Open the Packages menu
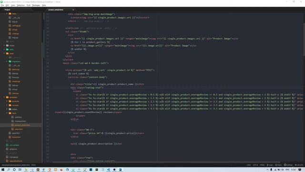The height and width of the screenshot is (172, 305). pos(36,5)
